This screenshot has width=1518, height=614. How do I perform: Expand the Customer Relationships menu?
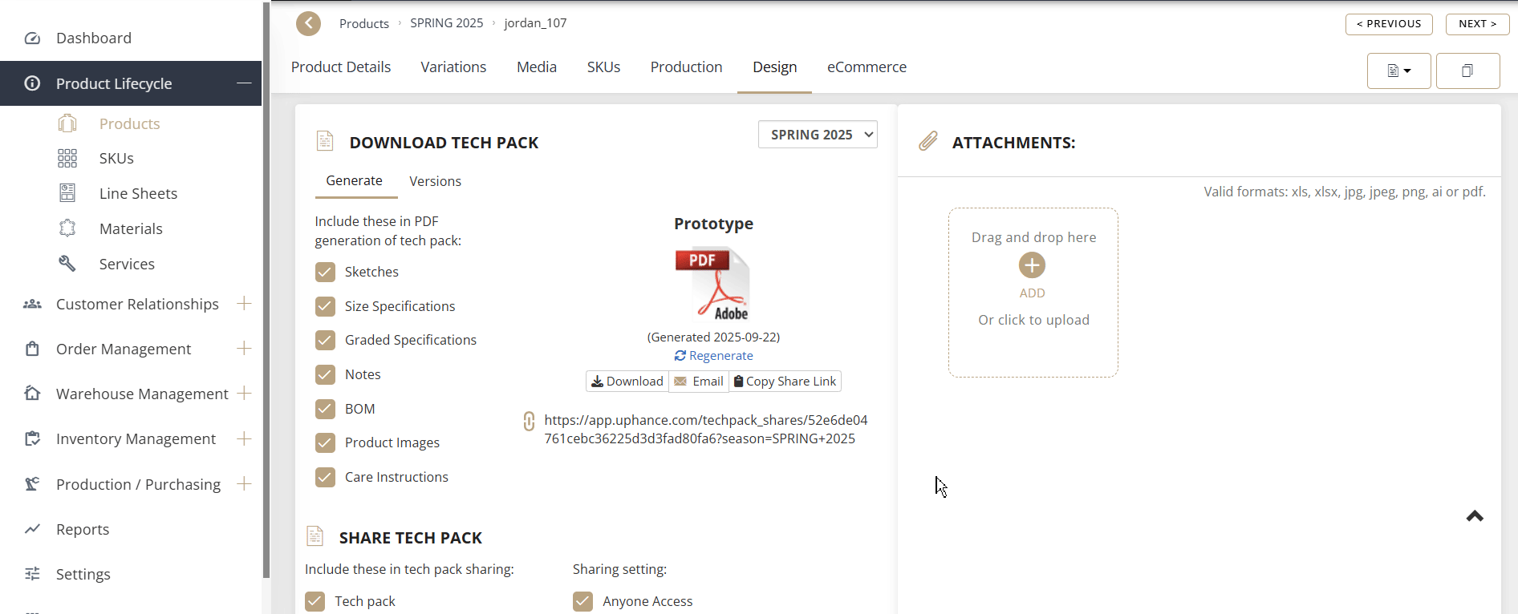(x=244, y=304)
